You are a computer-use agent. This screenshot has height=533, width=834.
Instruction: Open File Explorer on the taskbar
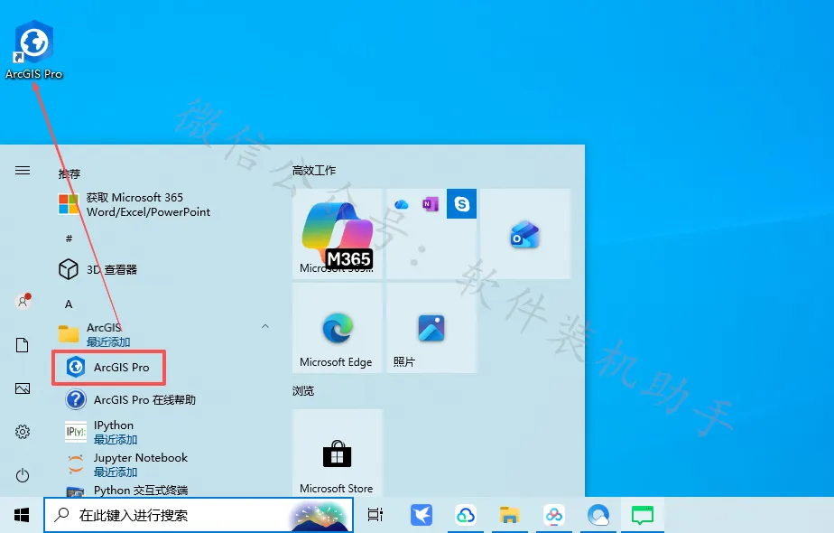[x=510, y=515]
